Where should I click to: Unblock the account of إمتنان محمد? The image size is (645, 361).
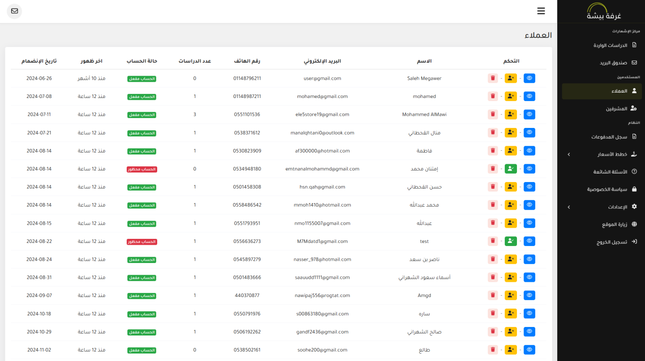pyautogui.click(x=511, y=169)
